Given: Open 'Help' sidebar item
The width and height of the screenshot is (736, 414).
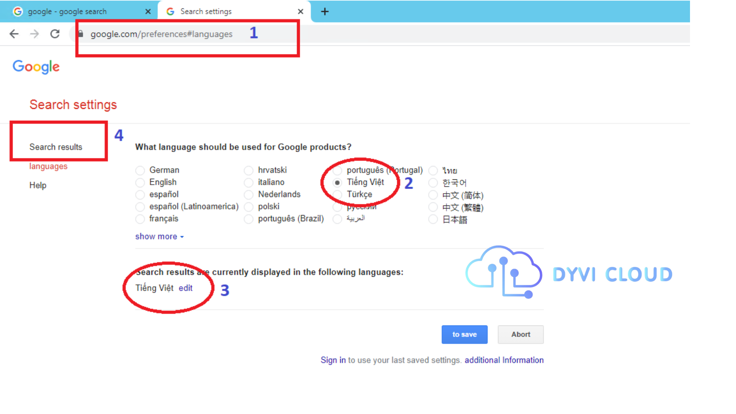Looking at the screenshot, I should pyautogui.click(x=38, y=186).
